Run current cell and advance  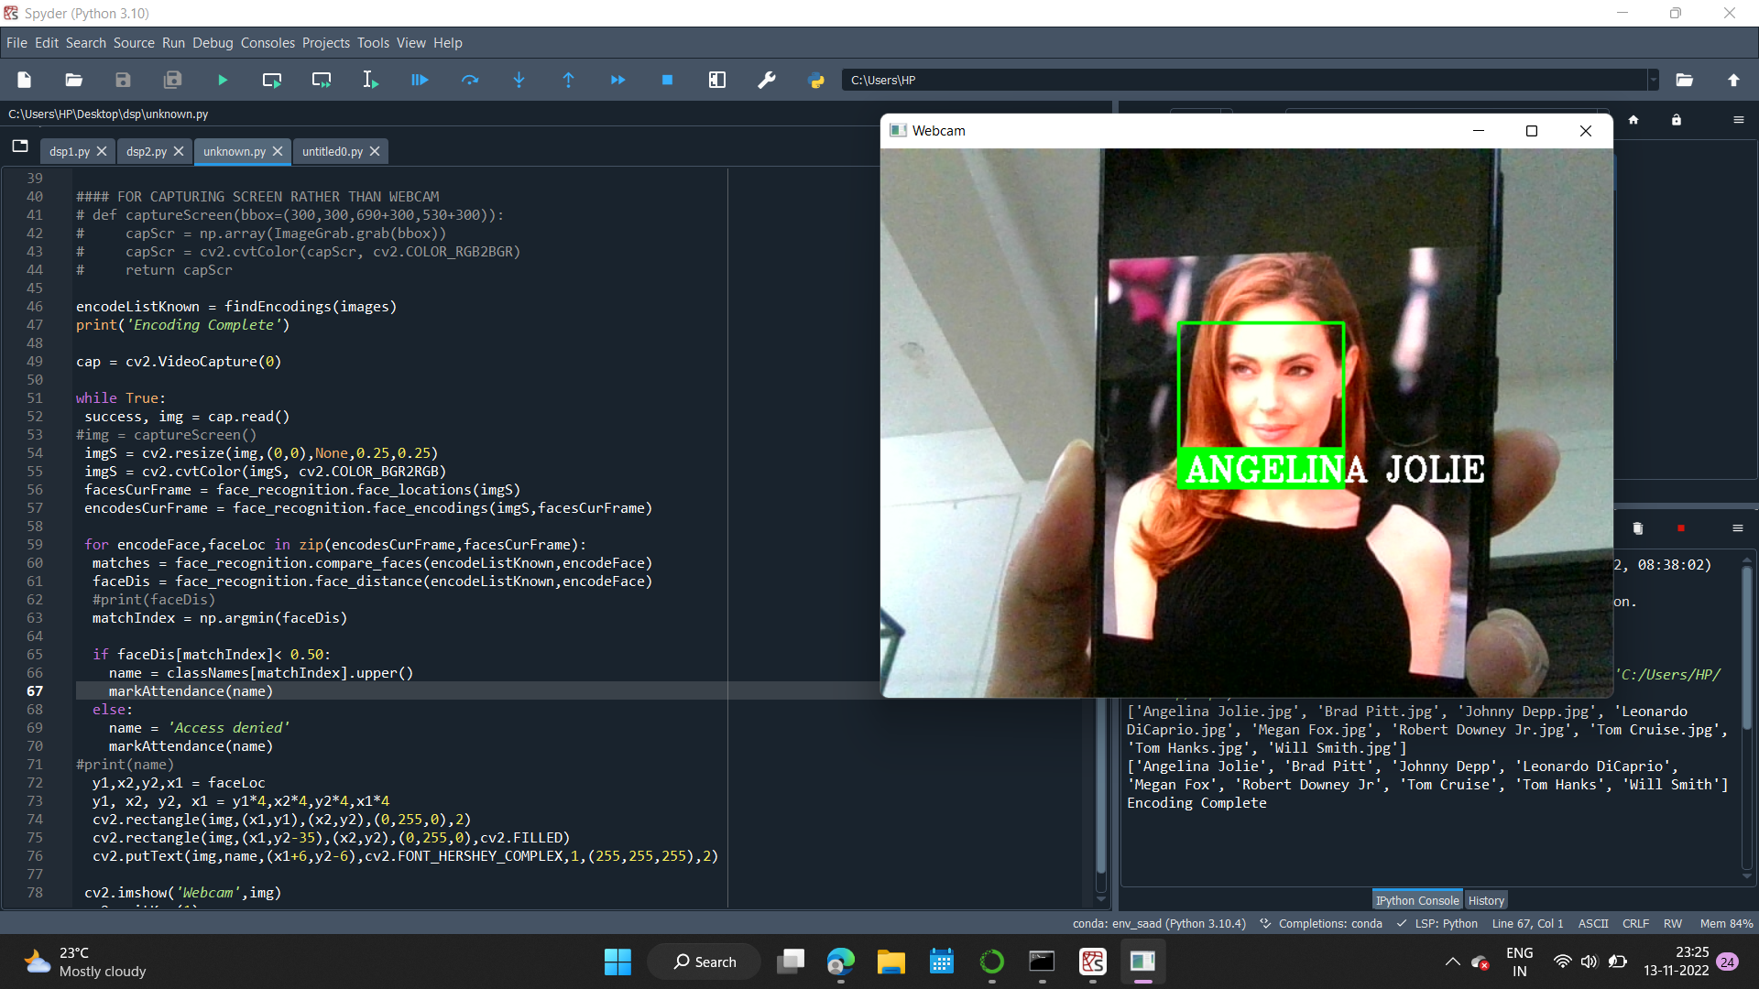pyautogui.click(x=322, y=81)
